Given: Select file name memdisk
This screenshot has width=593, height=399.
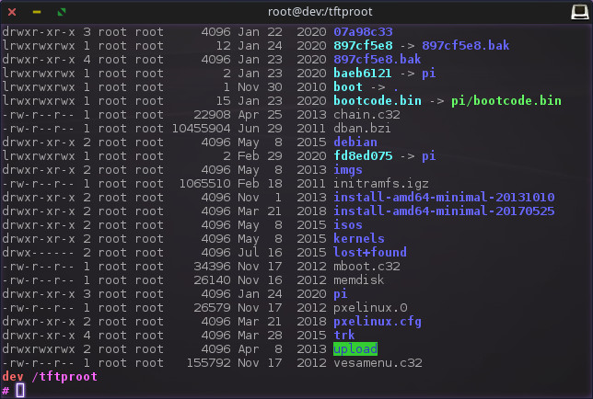Looking at the screenshot, I should pyautogui.click(x=358, y=280).
